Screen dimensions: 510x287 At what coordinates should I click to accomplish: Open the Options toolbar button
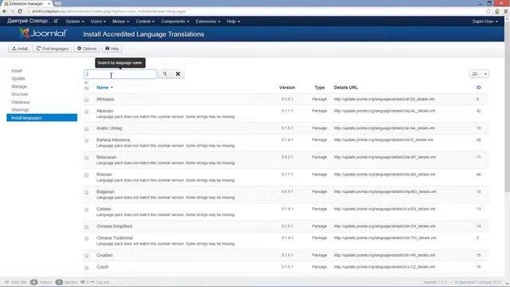pyautogui.click(x=87, y=49)
